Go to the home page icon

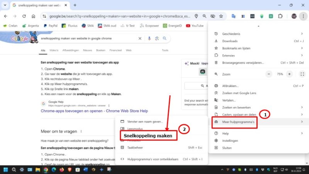34,16
